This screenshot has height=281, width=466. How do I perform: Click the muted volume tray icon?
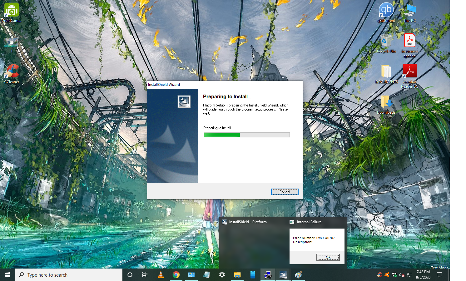click(402, 275)
